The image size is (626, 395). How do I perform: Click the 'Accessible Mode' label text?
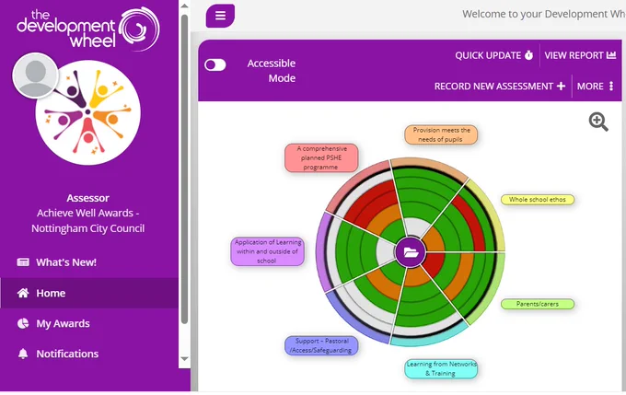click(272, 71)
